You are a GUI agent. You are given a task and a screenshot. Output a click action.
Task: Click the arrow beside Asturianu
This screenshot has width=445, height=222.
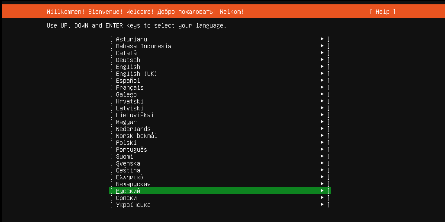(322, 39)
